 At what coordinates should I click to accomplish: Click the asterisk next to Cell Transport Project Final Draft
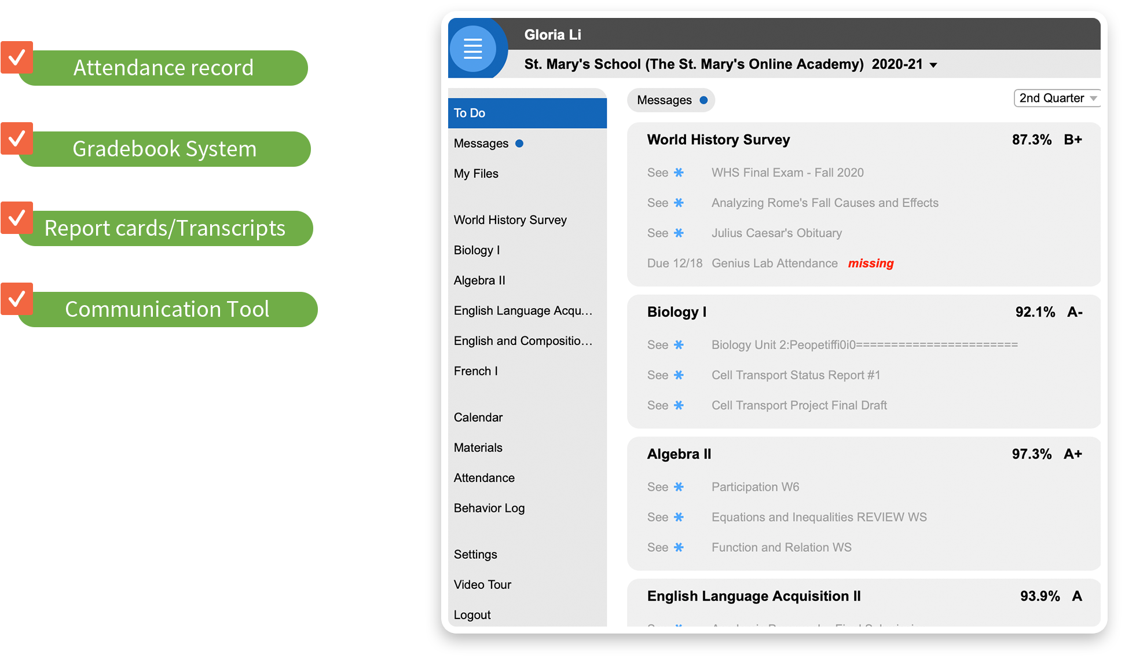[679, 405]
